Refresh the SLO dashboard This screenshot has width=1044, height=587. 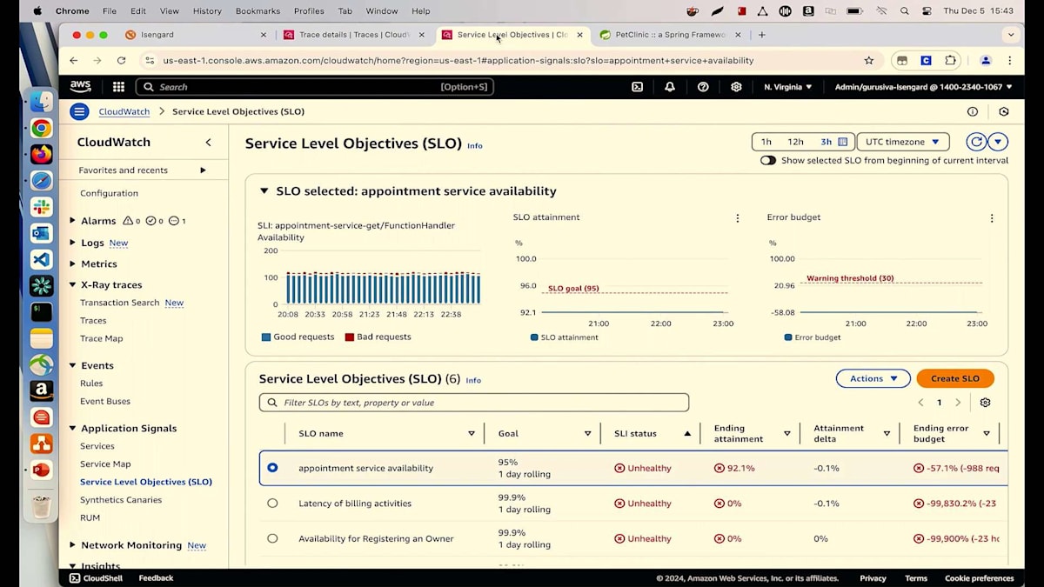click(977, 142)
